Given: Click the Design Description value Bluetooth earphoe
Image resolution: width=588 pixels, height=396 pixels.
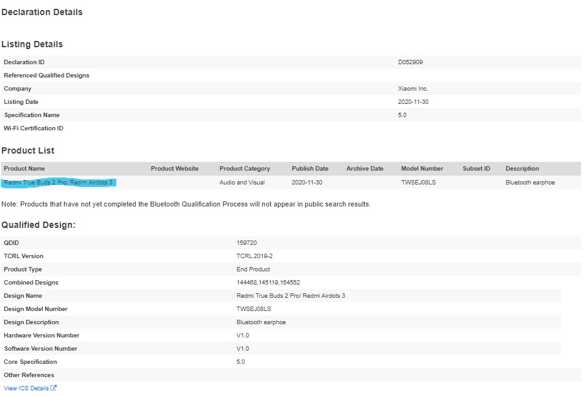Looking at the screenshot, I should coord(261,322).
